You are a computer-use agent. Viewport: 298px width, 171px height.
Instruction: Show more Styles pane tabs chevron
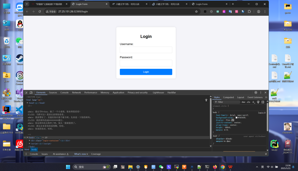(x=266, y=97)
